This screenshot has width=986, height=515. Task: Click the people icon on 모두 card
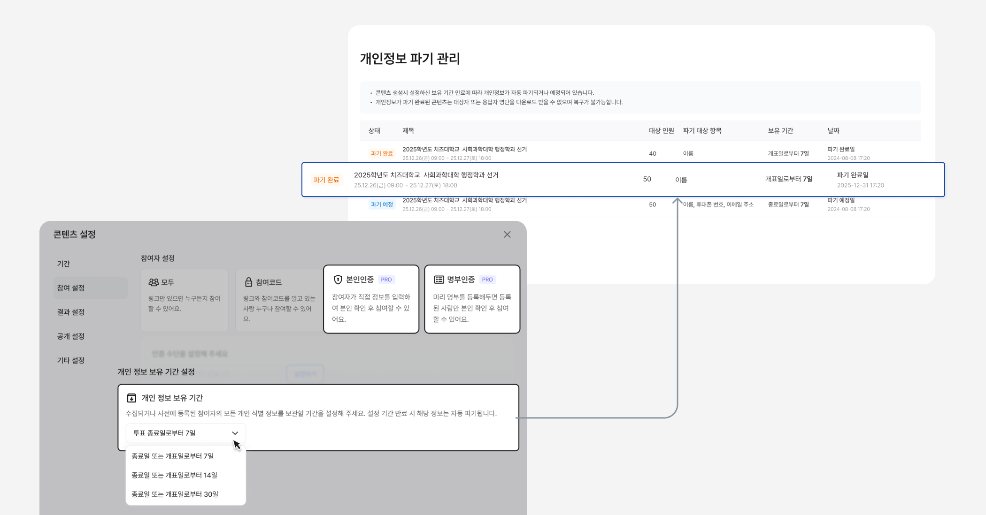click(x=154, y=282)
